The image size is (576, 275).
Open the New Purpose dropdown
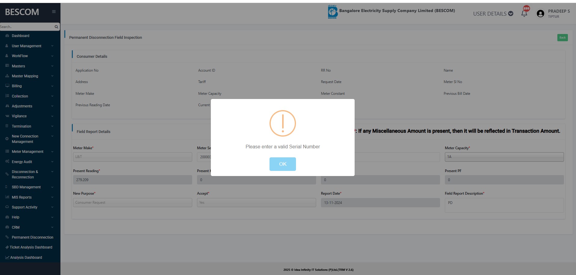click(133, 202)
